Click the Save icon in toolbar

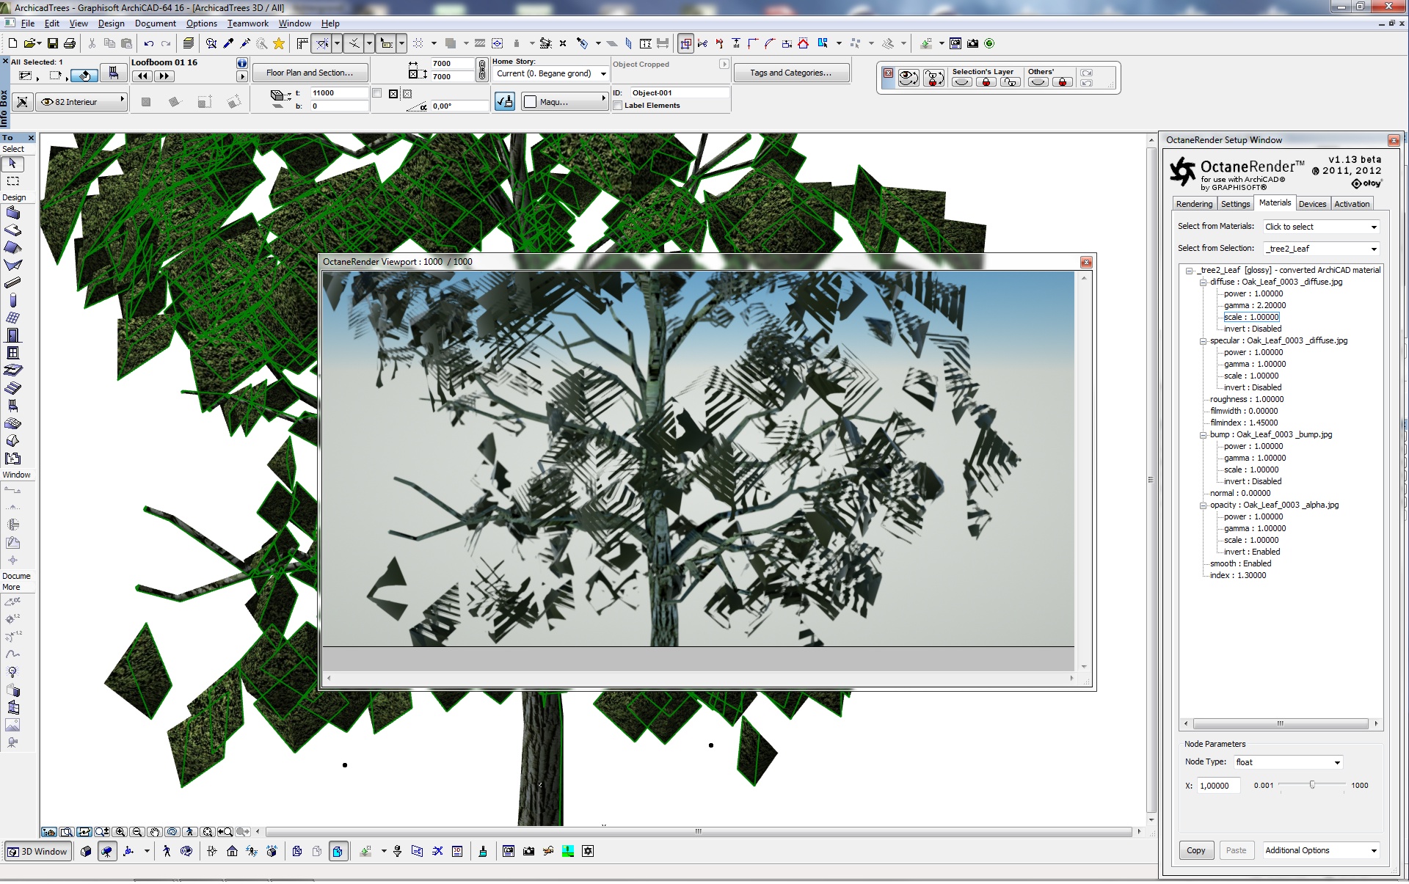tap(53, 43)
